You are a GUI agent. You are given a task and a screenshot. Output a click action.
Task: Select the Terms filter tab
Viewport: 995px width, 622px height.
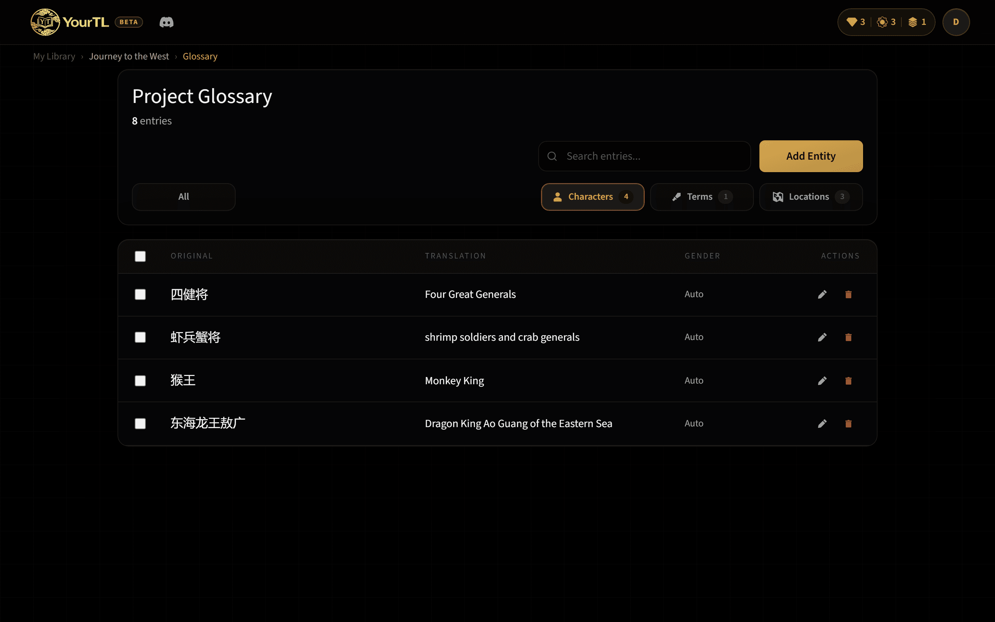click(701, 197)
